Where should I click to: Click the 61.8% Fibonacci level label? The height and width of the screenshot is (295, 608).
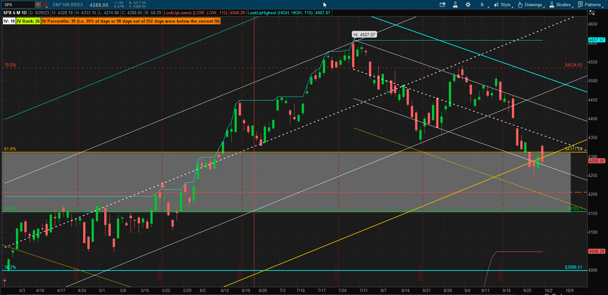pyautogui.click(x=10, y=149)
